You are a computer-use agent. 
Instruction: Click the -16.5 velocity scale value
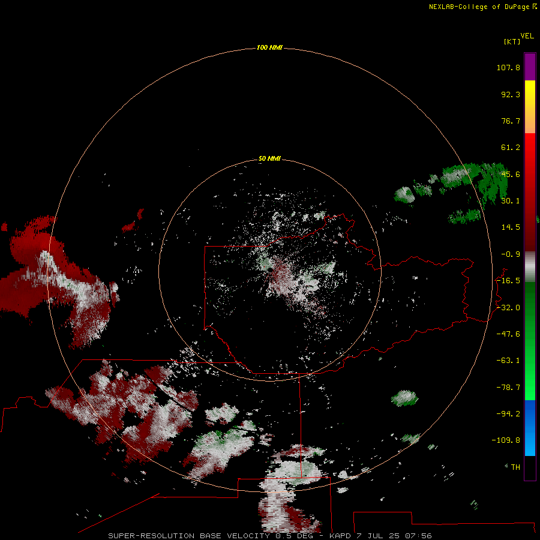pos(508,281)
